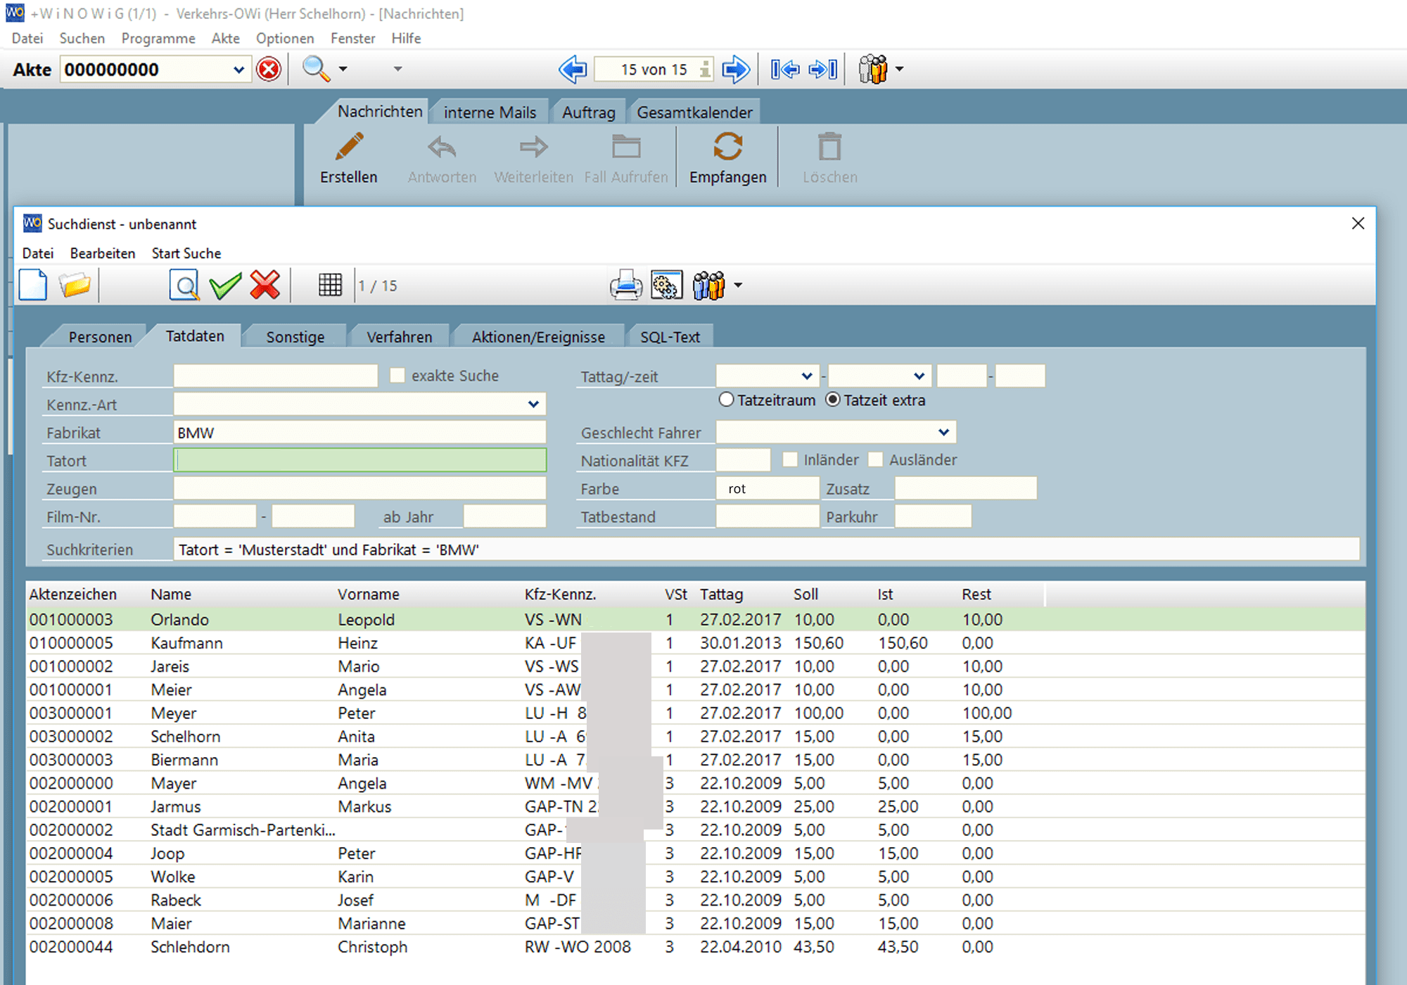Select the Tatzeitraum radio button
The height and width of the screenshot is (985, 1407).
point(727,400)
